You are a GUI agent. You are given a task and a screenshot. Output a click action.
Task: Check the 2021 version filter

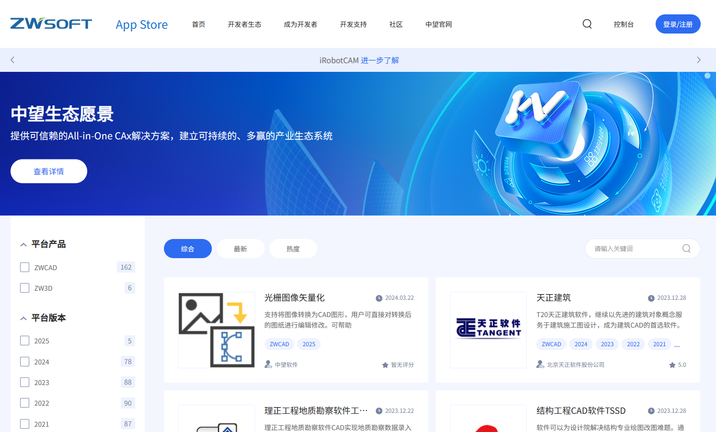click(25, 424)
